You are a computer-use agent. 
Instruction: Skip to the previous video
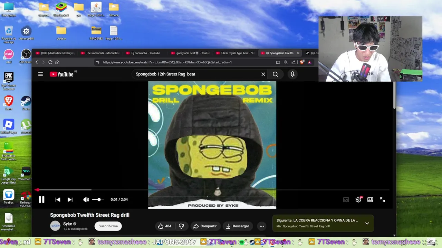pos(58,199)
